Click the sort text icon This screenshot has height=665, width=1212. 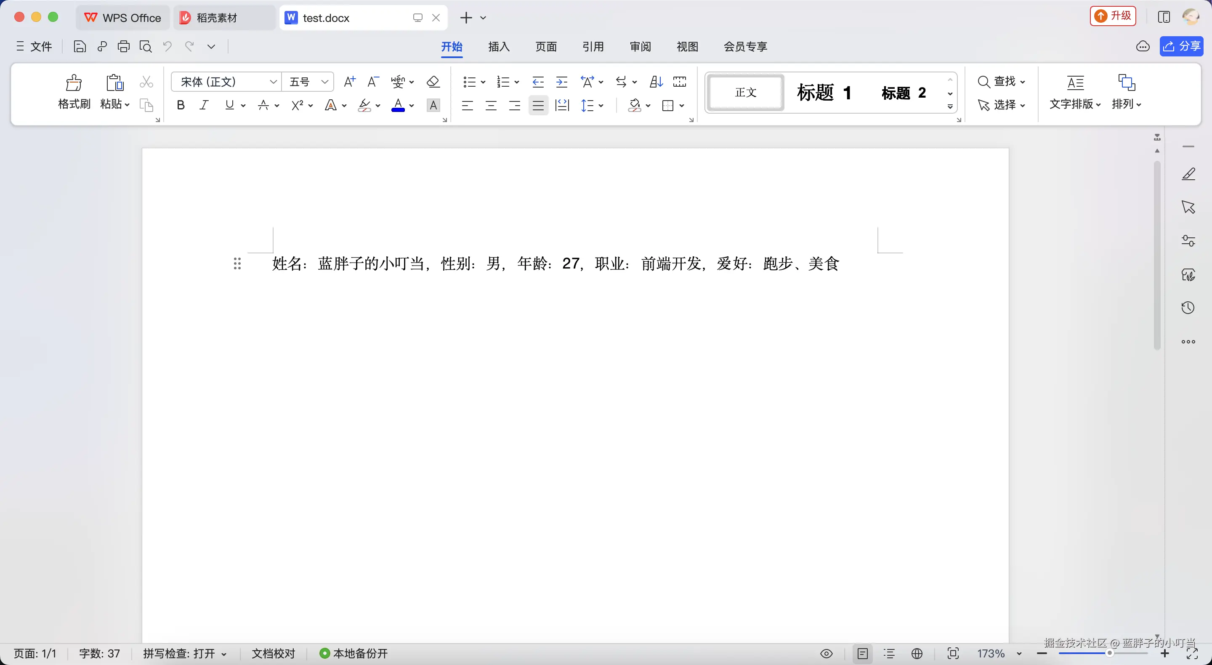pos(656,82)
